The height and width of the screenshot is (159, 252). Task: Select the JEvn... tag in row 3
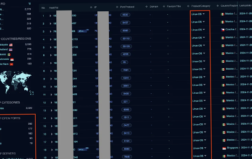pyautogui.click(x=83, y=31)
